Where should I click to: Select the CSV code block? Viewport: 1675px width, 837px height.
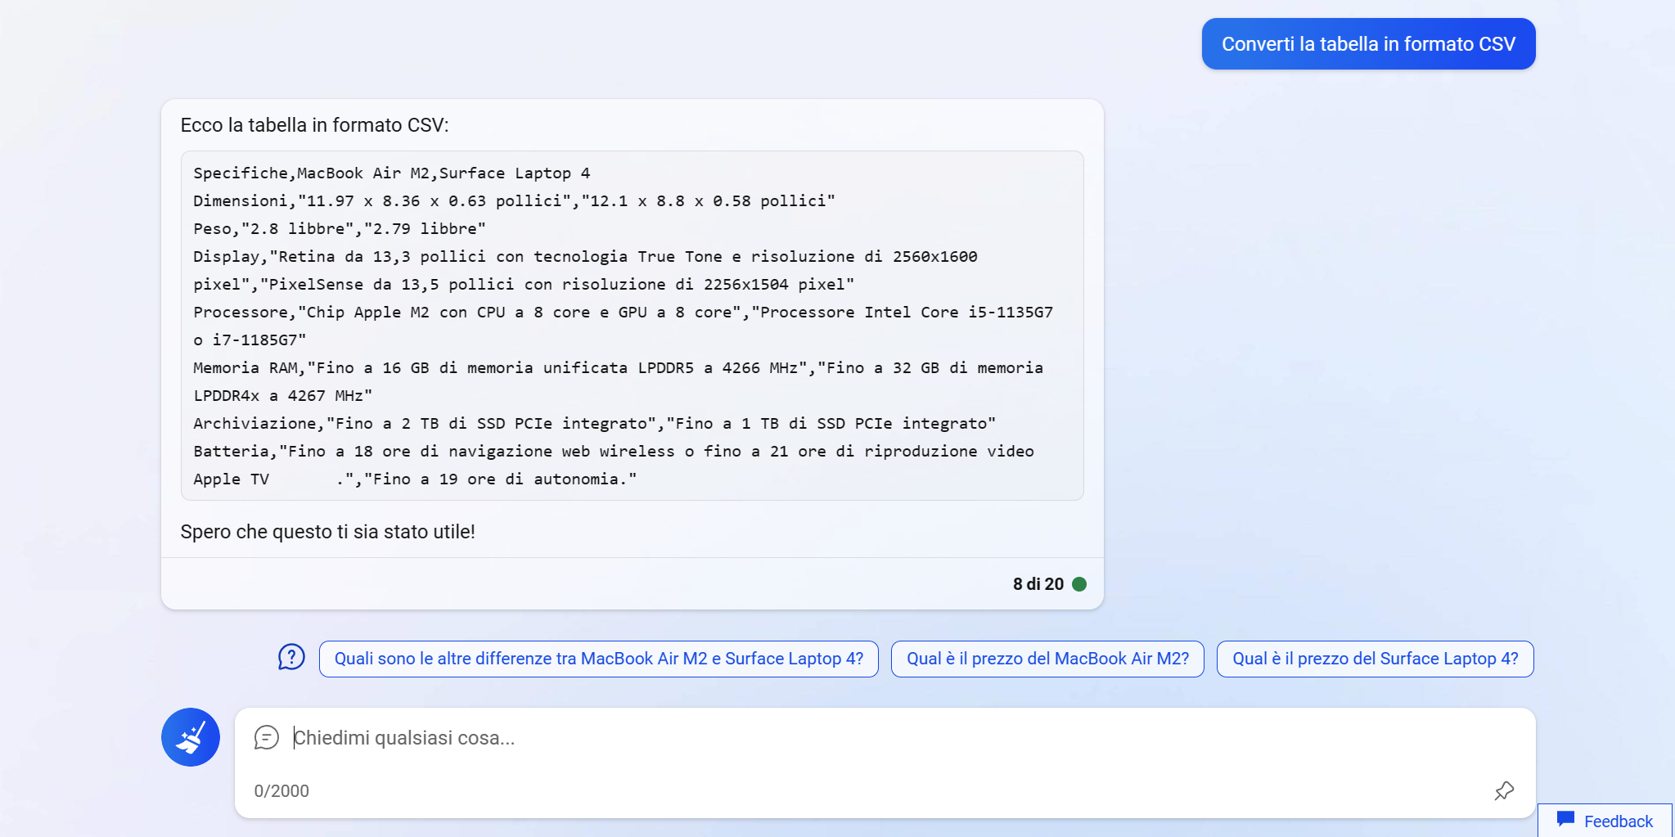(x=631, y=326)
